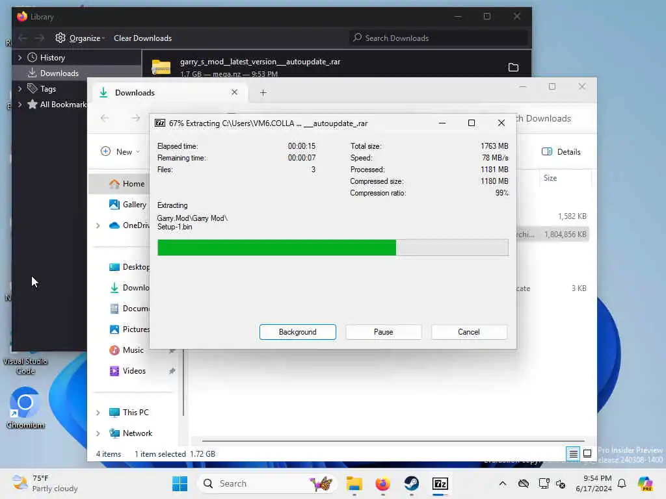
Task: Add a new tab in File Explorer
Action: (x=263, y=92)
